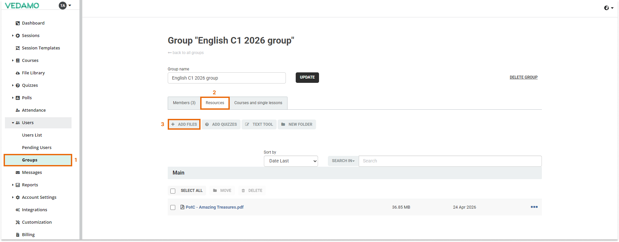Open options menu for PotC Amazing Treasures.pdf
The width and height of the screenshot is (619, 242).
[534, 207]
